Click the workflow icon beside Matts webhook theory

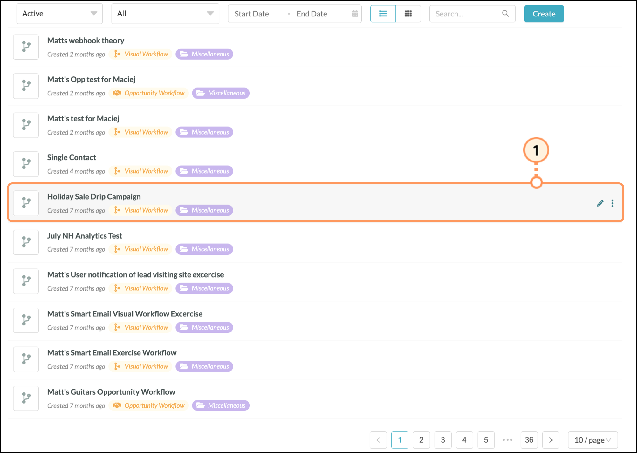pos(26,47)
